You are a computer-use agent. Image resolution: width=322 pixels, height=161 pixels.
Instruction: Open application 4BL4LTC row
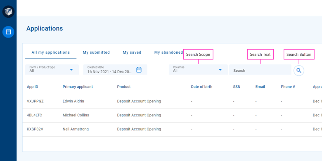[172, 115]
